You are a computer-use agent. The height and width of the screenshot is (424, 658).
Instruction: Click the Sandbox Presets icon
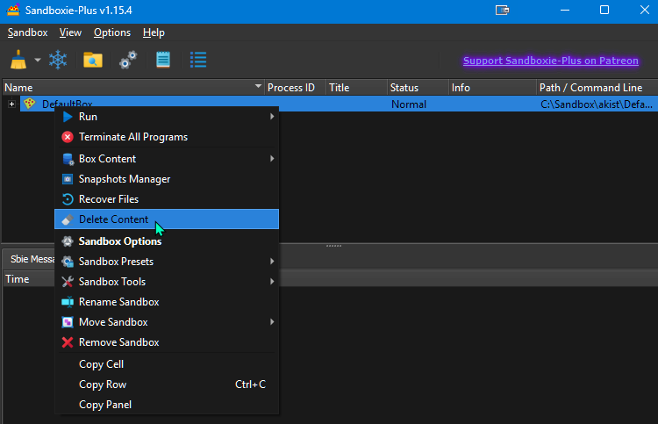[x=68, y=262]
